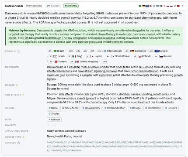The image size is (188, 157).
Task: Select the .gov domain tag
Action: (x=85, y=51)
